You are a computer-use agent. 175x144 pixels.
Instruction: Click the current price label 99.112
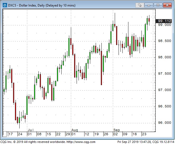click(x=164, y=21)
